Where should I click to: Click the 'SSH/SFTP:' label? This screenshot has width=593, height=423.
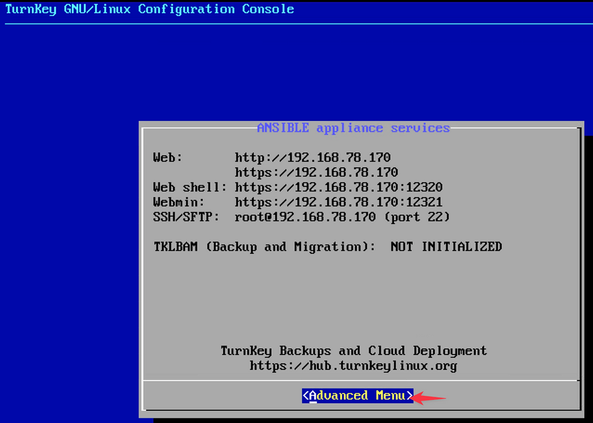click(186, 217)
